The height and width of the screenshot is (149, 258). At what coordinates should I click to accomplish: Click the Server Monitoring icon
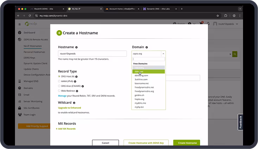[x=20, y=101]
